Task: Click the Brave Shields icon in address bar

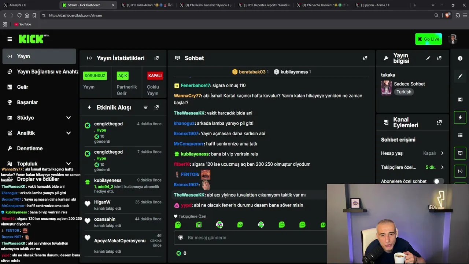Action: 447,15
